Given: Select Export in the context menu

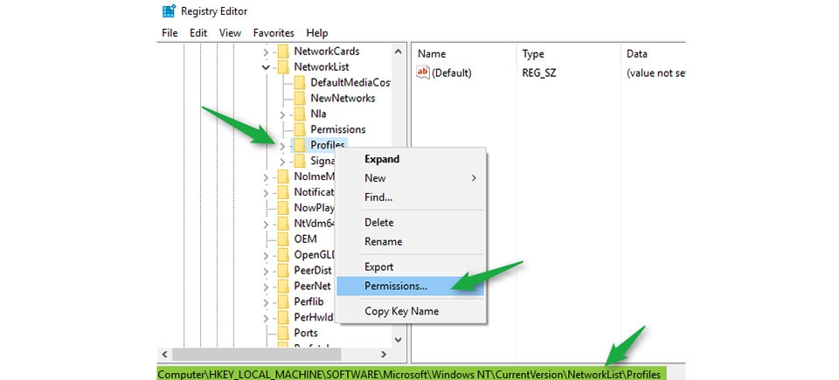Looking at the screenshot, I should coord(411,267).
